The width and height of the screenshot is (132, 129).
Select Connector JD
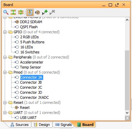point(31,92)
